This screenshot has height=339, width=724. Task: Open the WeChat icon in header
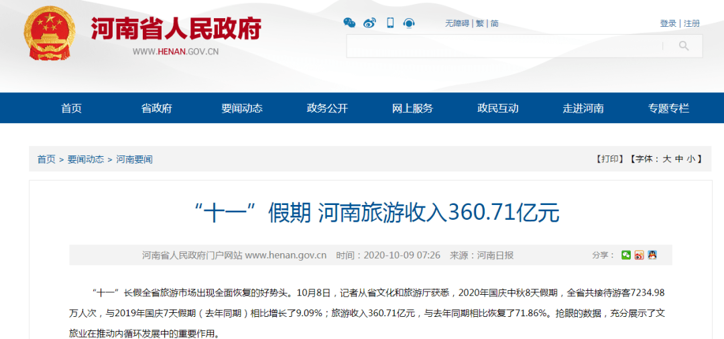point(349,23)
